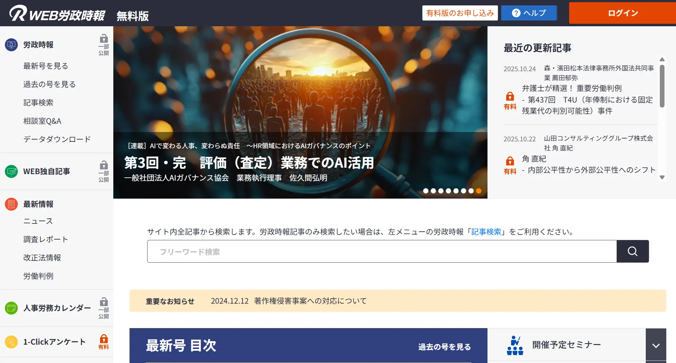Viewport: 676px width, 363px height.
Task: Open 最新号を見る in the sidebar
Action: coord(46,66)
